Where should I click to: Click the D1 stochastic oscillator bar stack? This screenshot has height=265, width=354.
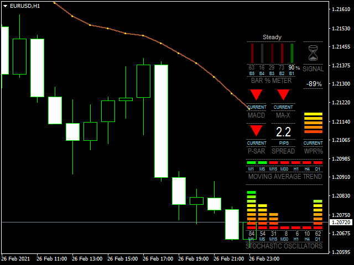[317, 214]
